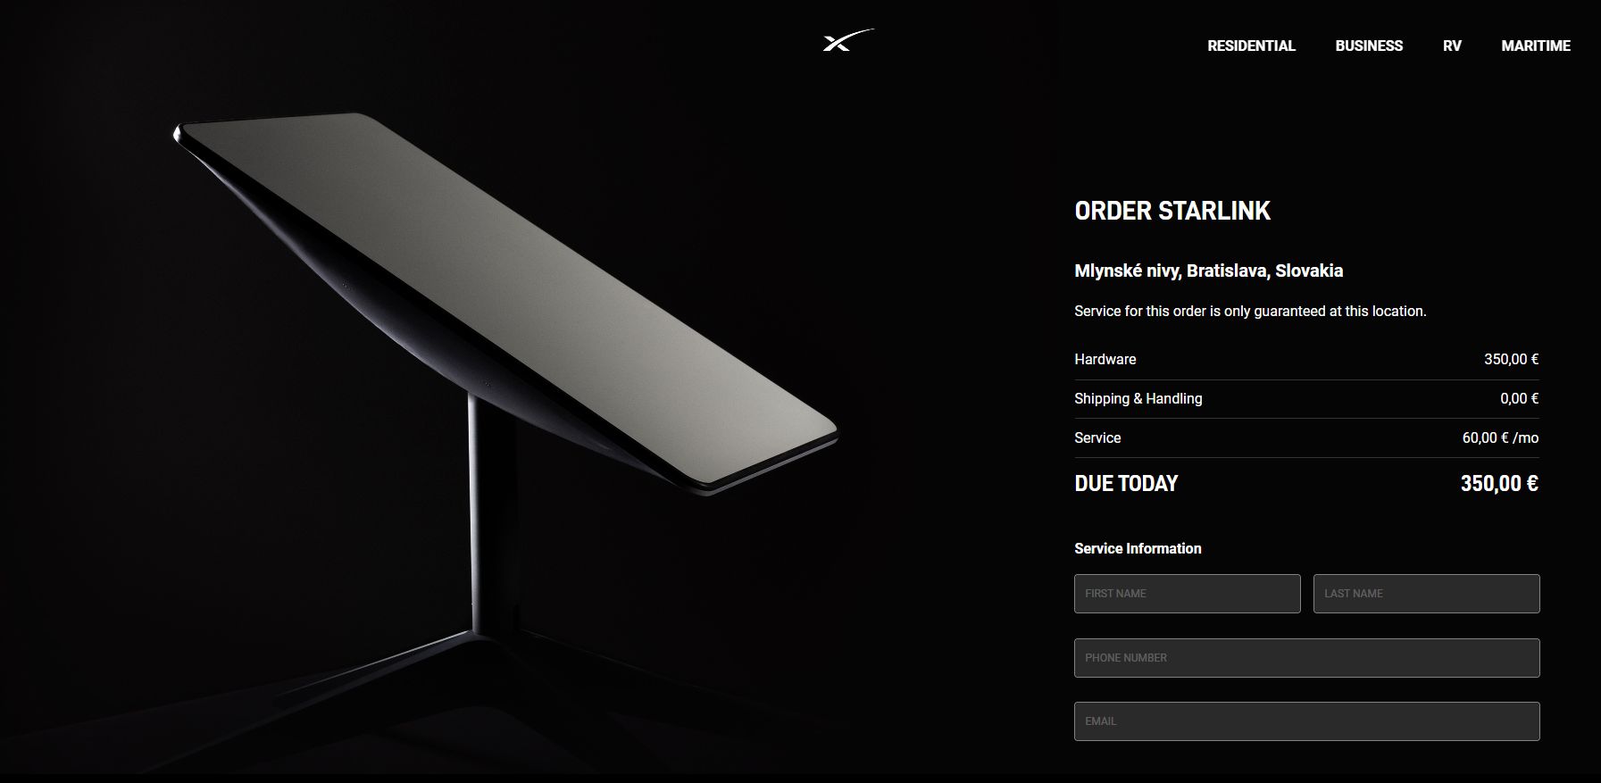The height and width of the screenshot is (783, 1601).
Task: Click the 60,00 € /mo service price
Action: point(1500,437)
